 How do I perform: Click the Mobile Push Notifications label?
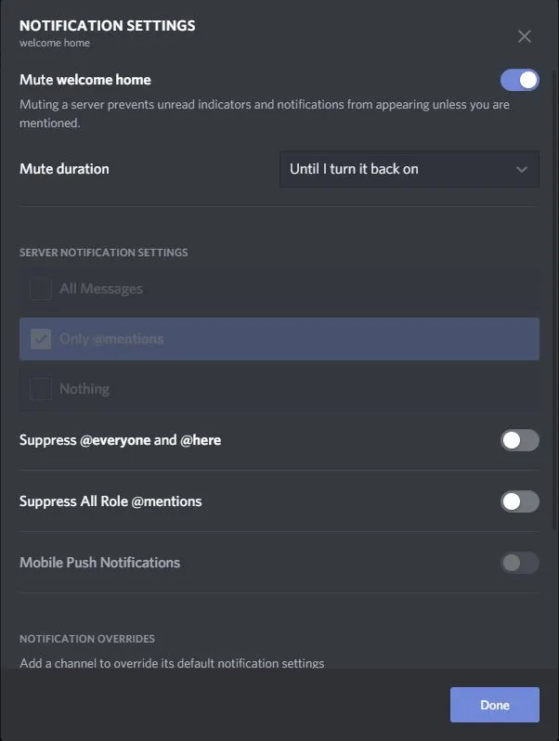tap(99, 563)
